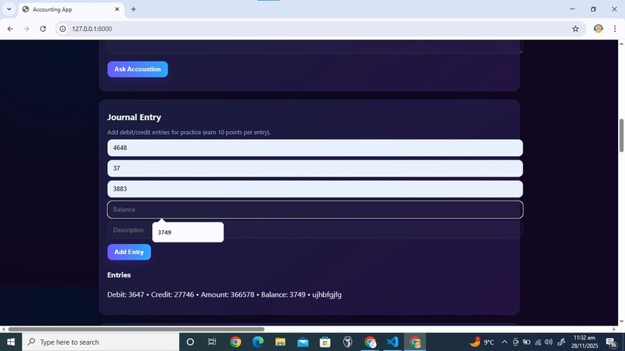
Task: Click the scroll-up arrow of vertical scrollbar
Action: (x=621, y=43)
